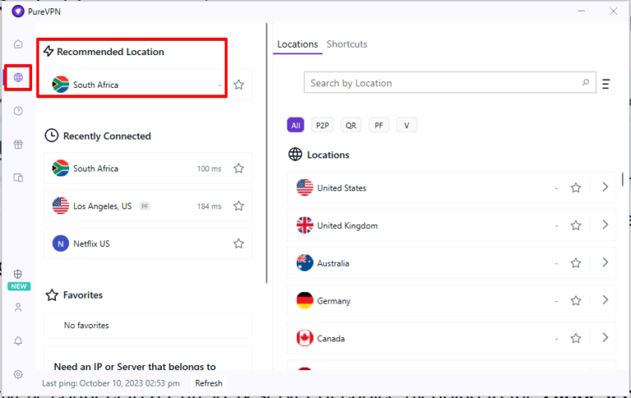Click the Refresh ping button

tap(209, 383)
